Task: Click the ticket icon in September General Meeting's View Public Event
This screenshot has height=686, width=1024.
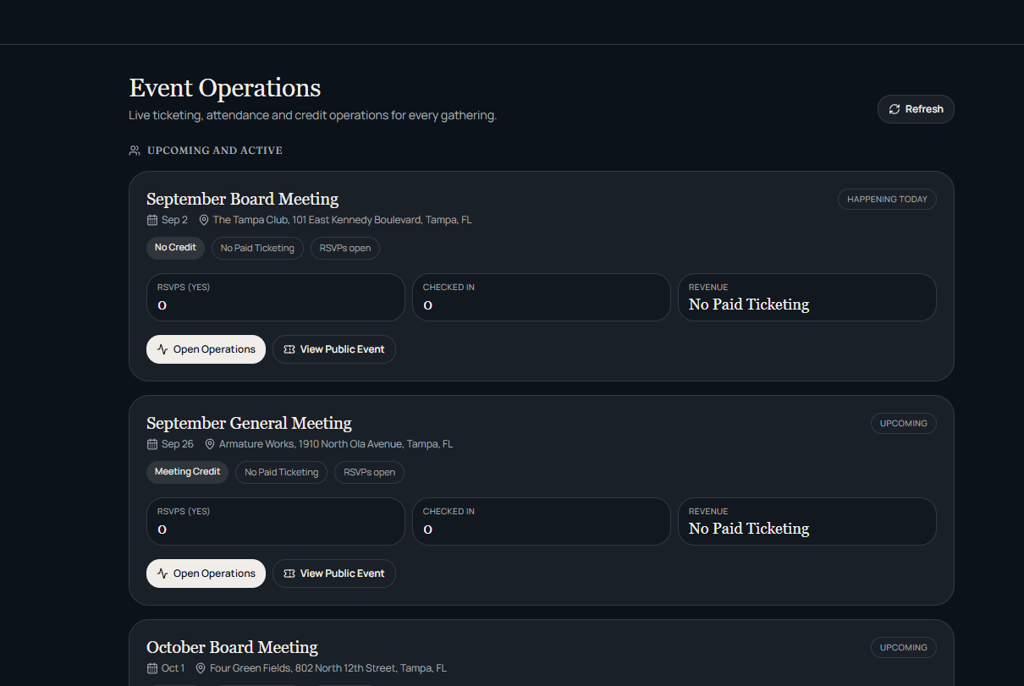Action: (x=289, y=573)
